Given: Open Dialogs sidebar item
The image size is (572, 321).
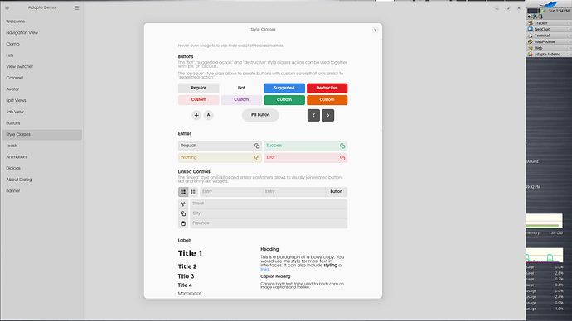Looking at the screenshot, I should pos(42,168).
